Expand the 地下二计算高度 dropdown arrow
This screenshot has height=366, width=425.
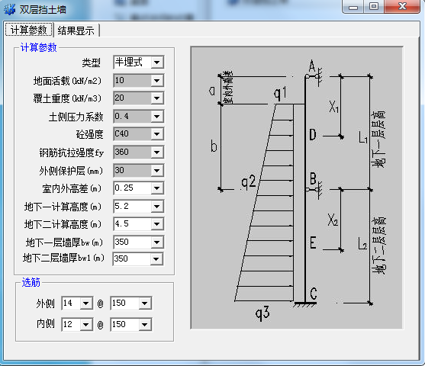(157, 224)
